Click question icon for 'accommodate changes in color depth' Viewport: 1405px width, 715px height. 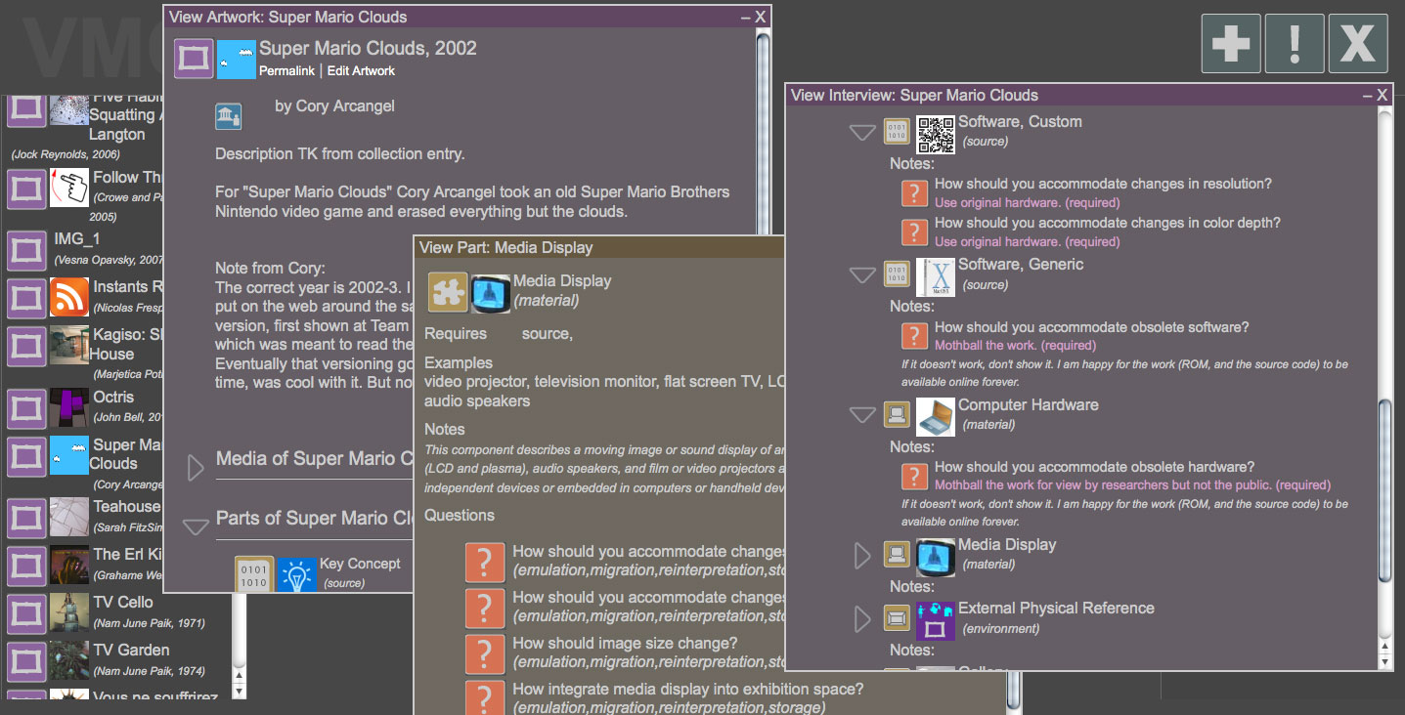pos(914,231)
